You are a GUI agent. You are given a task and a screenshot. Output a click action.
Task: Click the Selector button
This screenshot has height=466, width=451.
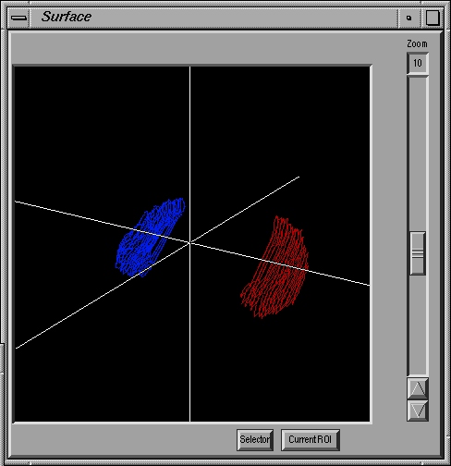tap(255, 439)
